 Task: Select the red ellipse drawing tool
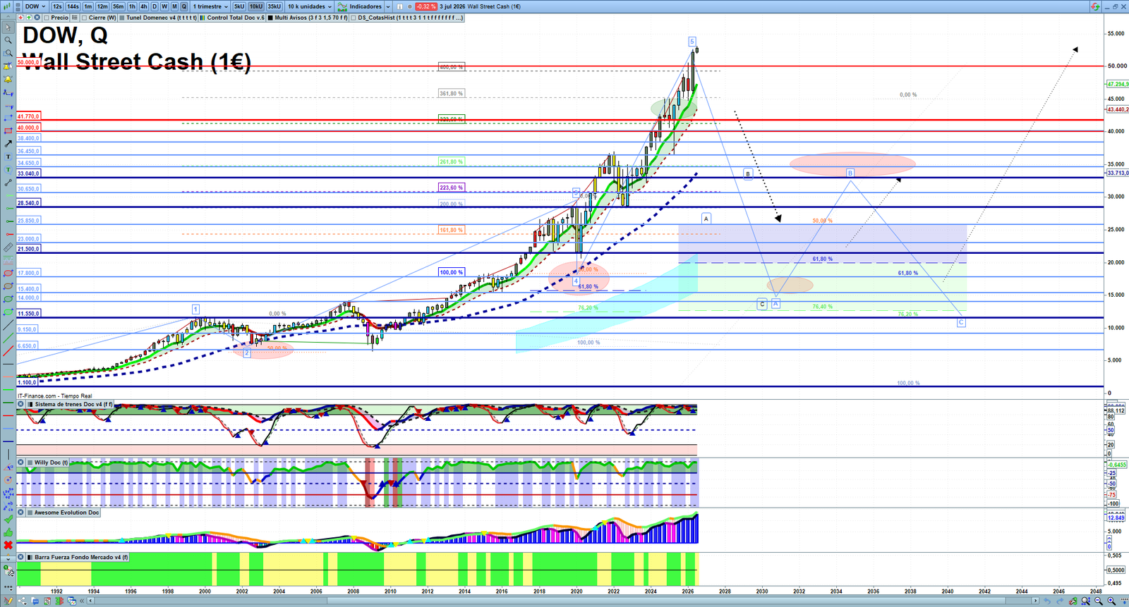pyautogui.click(x=8, y=274)
